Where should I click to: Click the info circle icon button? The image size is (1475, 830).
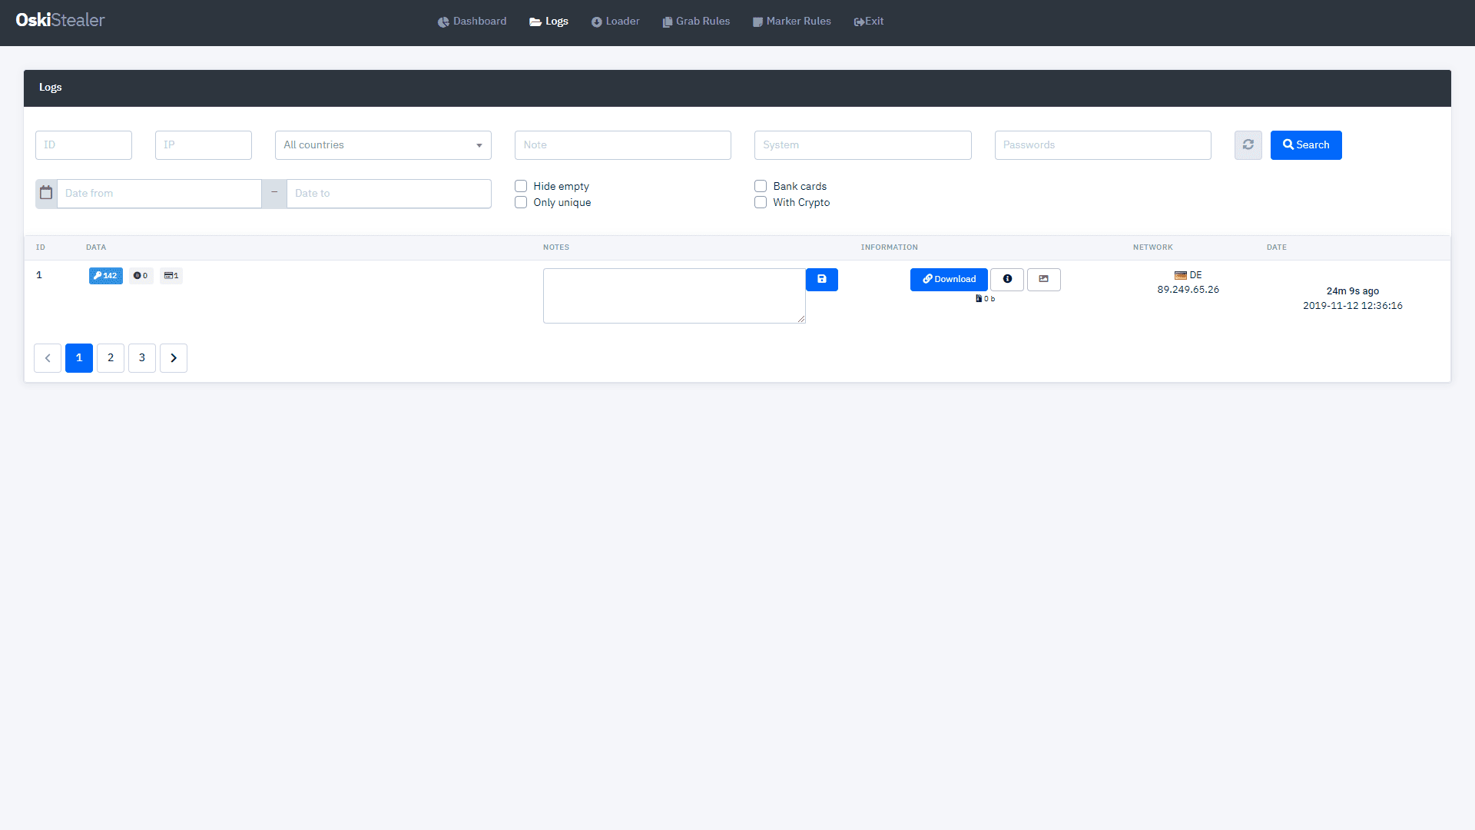click(x=1006, y=280)
